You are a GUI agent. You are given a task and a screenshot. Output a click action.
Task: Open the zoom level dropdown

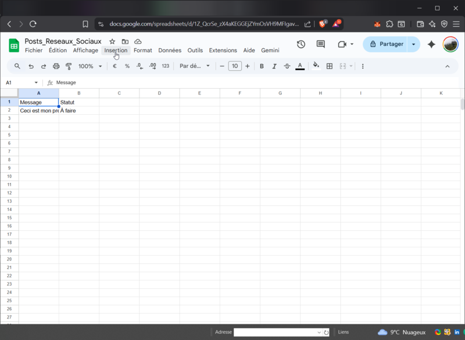[x=88, y=66]
